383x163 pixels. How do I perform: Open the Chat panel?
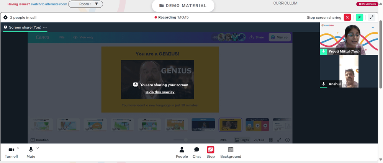click(196, 153)
